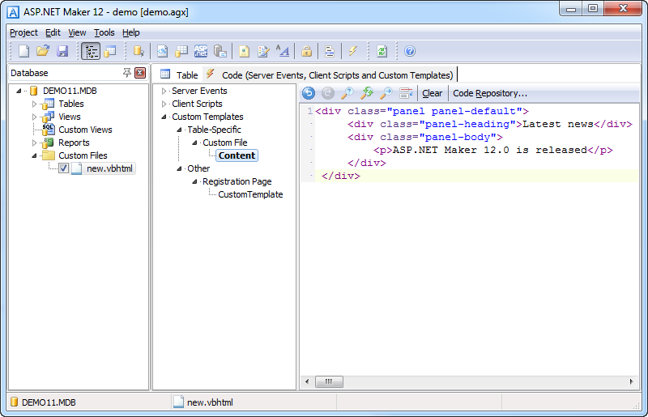
Task: Expand the Client Scripts node
Action: click(x=164, y=104)
